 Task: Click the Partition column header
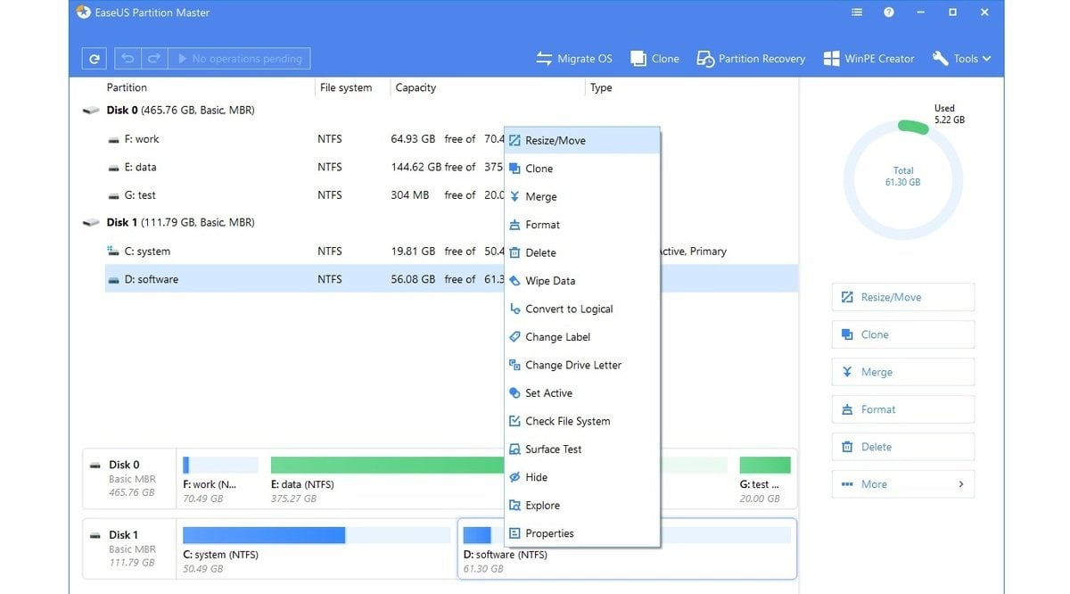point(127,87)
